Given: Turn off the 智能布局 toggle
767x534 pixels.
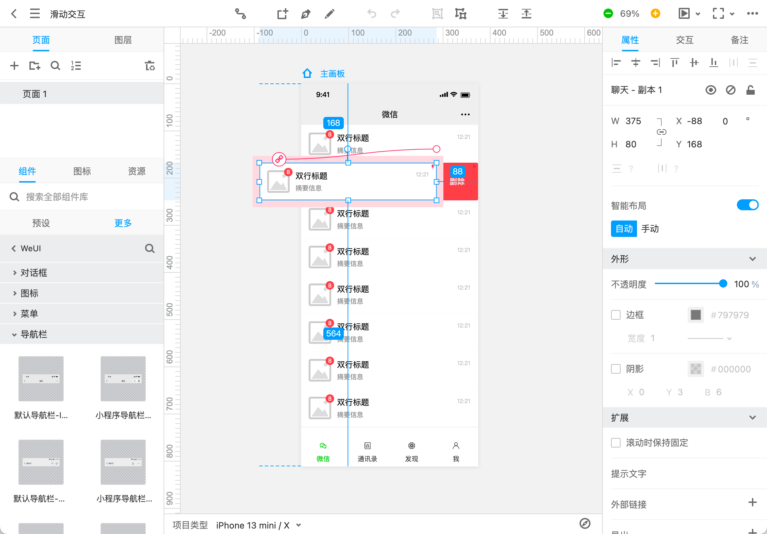Looking at the screenshot, I should click(747, 204).
